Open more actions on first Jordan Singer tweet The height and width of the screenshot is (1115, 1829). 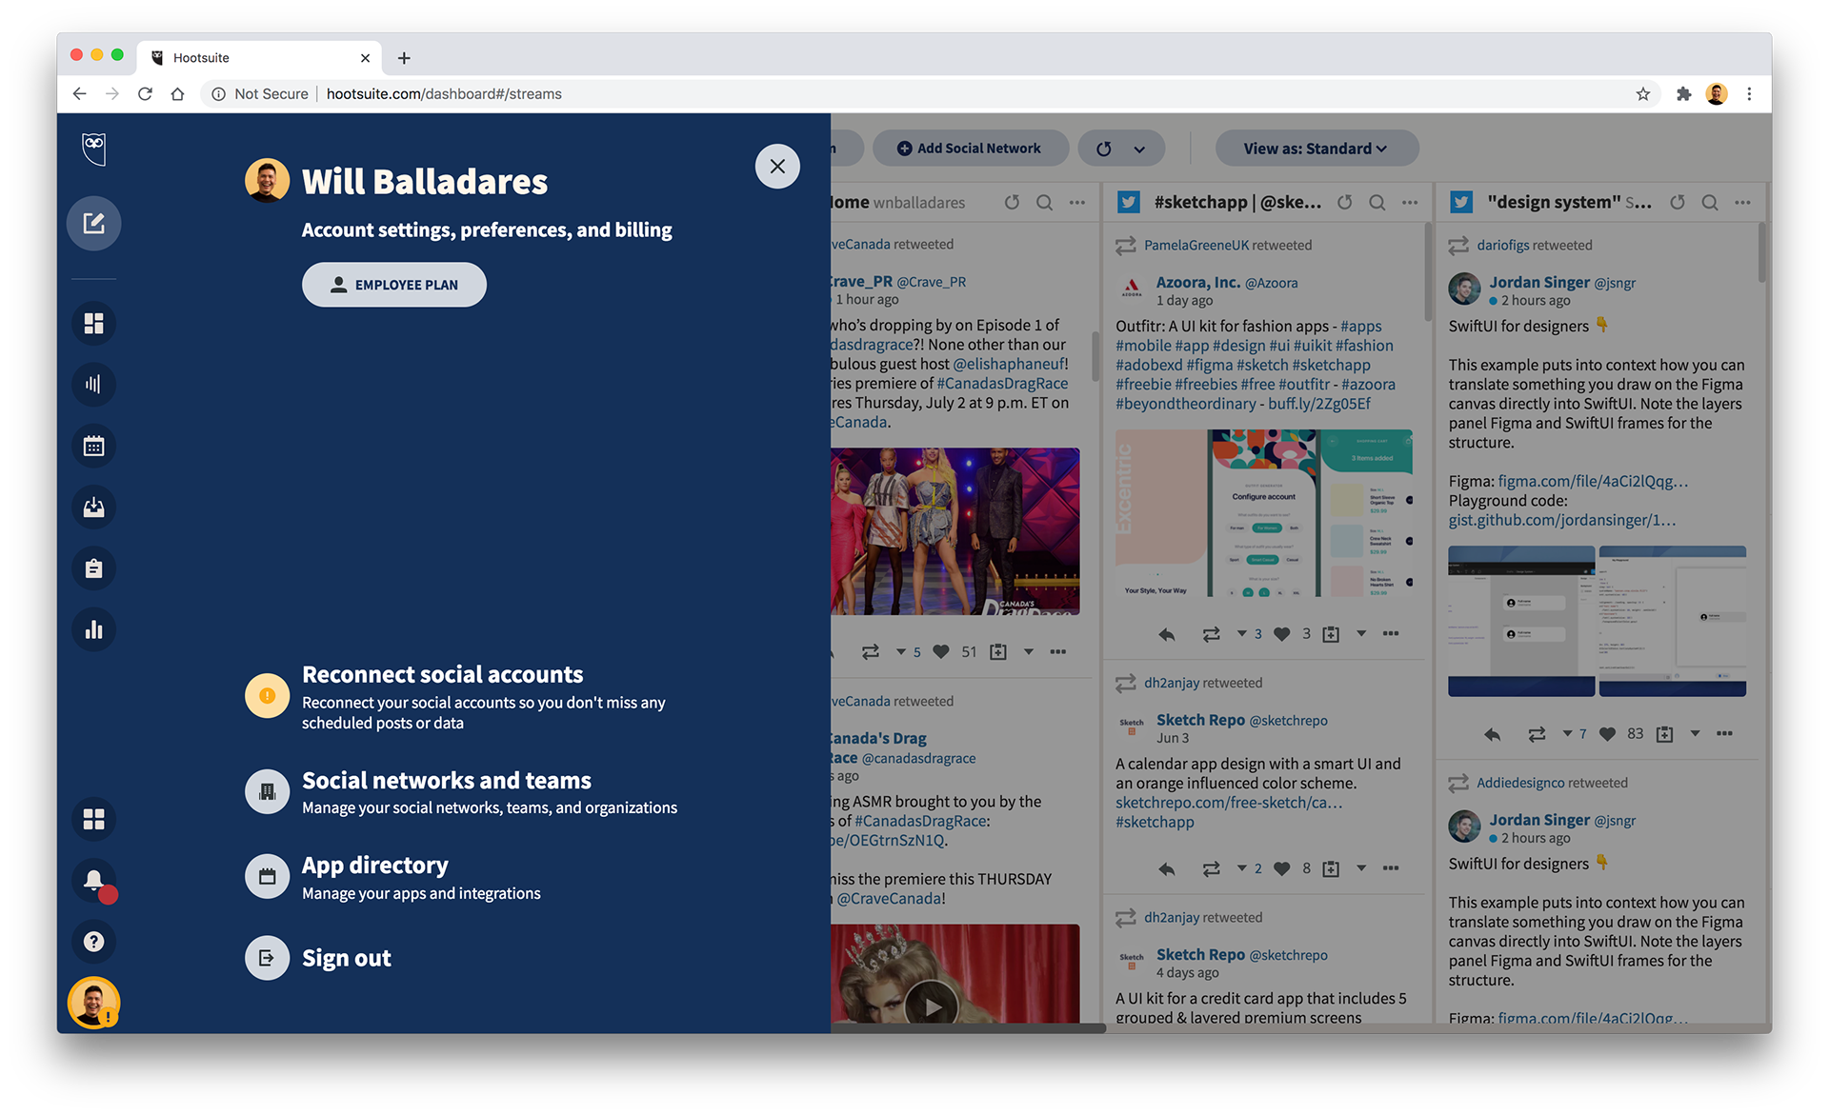tap(1724, 733)
